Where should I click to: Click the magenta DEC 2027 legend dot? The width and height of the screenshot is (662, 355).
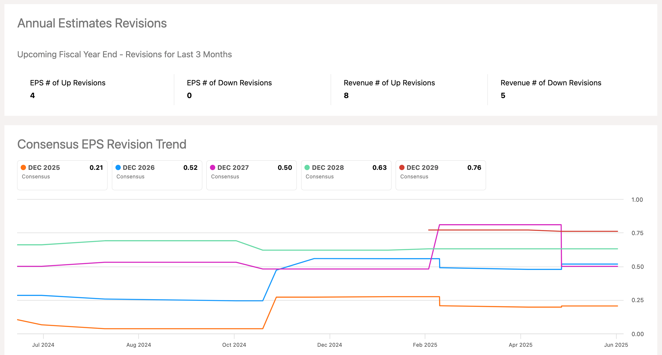213,167
